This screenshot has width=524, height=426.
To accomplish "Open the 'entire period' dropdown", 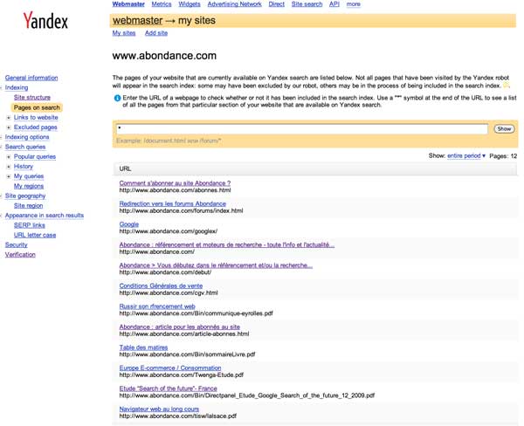I will pyautogui.click(x=466, y=155).
